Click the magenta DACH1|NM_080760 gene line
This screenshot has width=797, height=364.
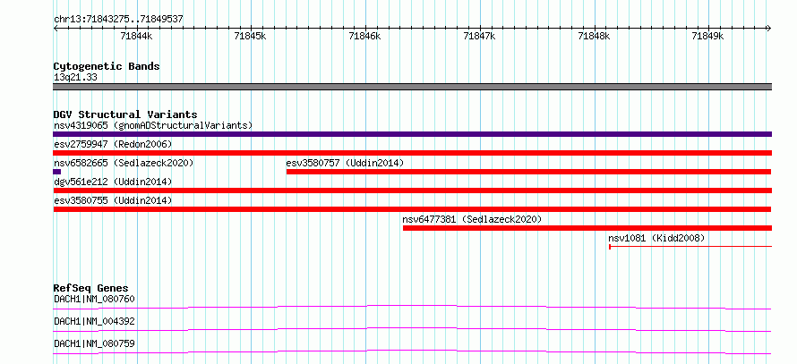[412, 307]
